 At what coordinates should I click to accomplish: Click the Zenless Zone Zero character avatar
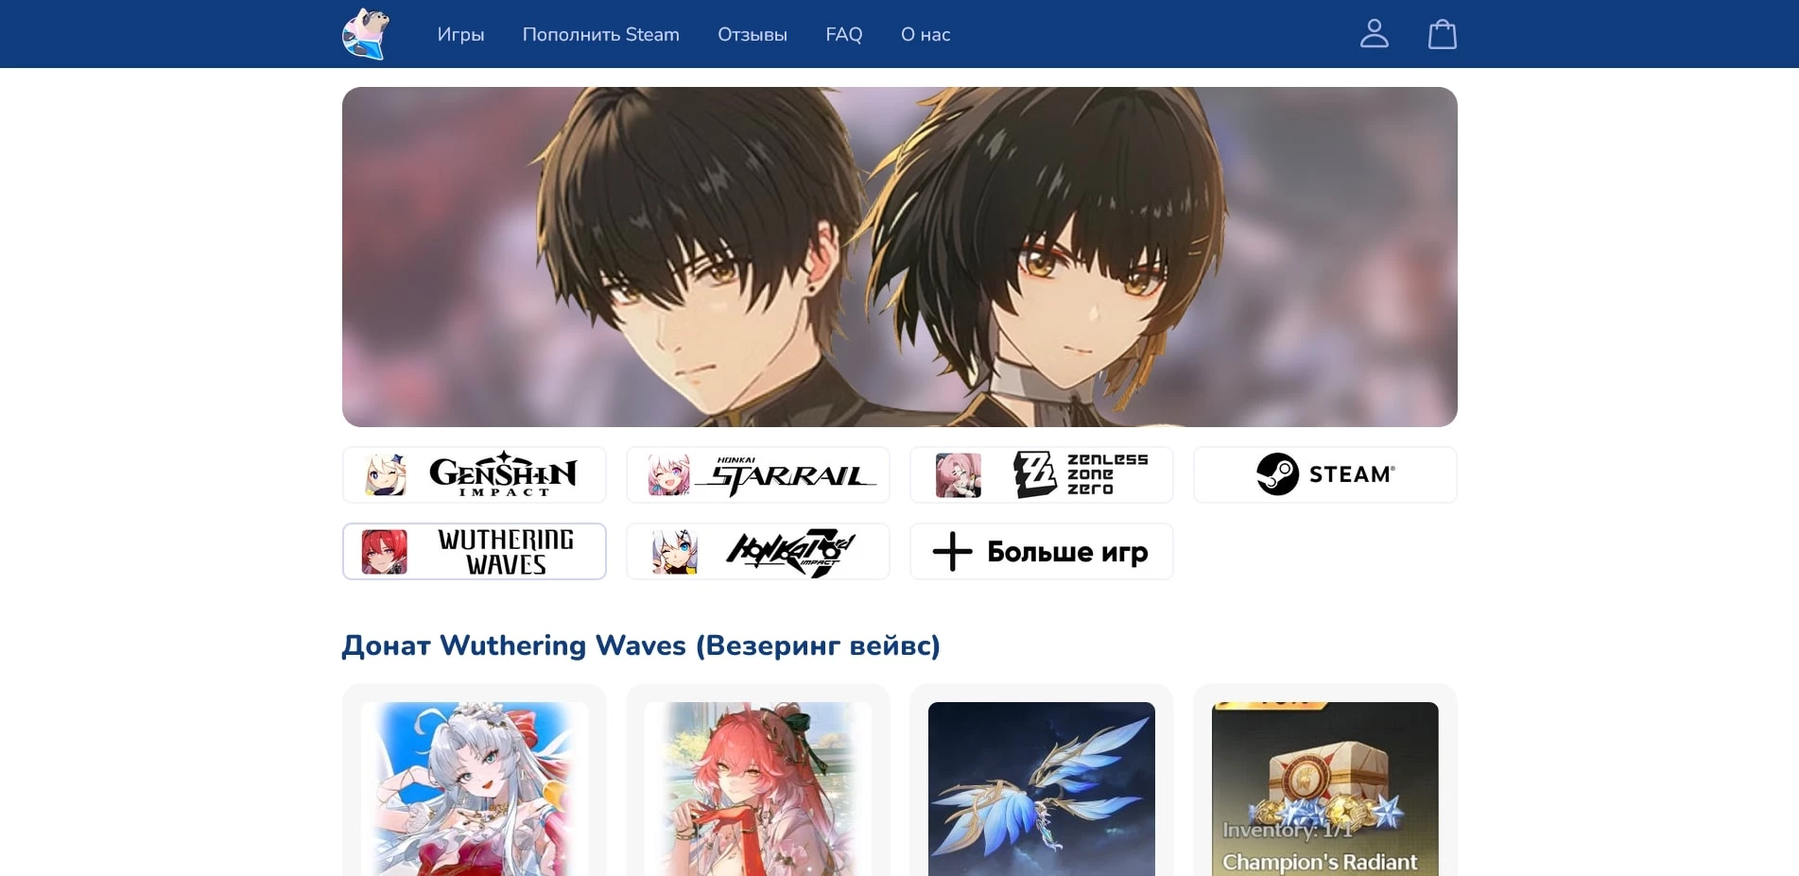(958, 474)
